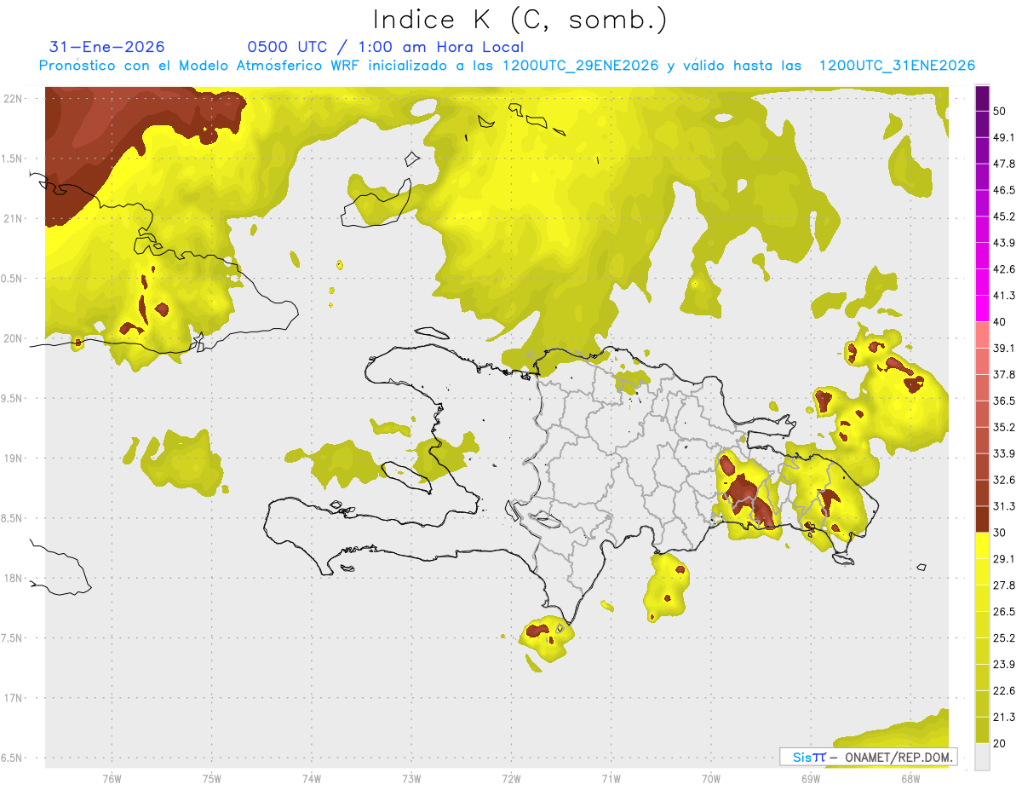Click the legend value "36.5"

point(1005,401)
